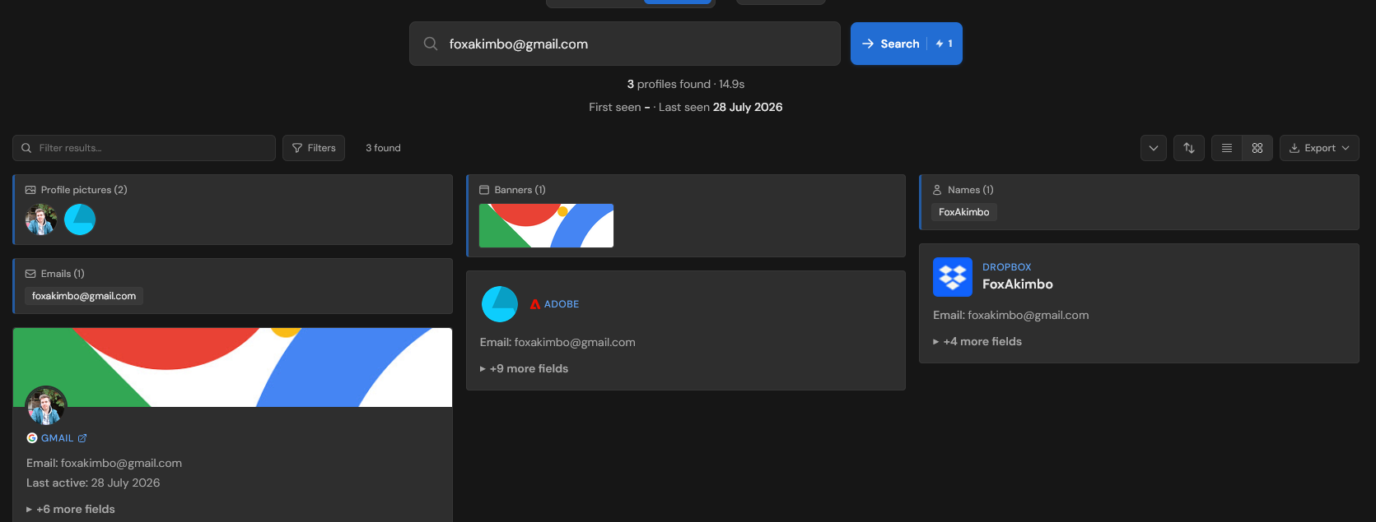Click the external-link icon beside GMAIL
Image resolution: width=1376 pixels, height=522 pixels.
(x=82, y=438)
